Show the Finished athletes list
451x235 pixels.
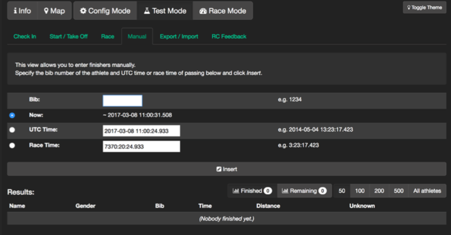(x=252, y=191)
